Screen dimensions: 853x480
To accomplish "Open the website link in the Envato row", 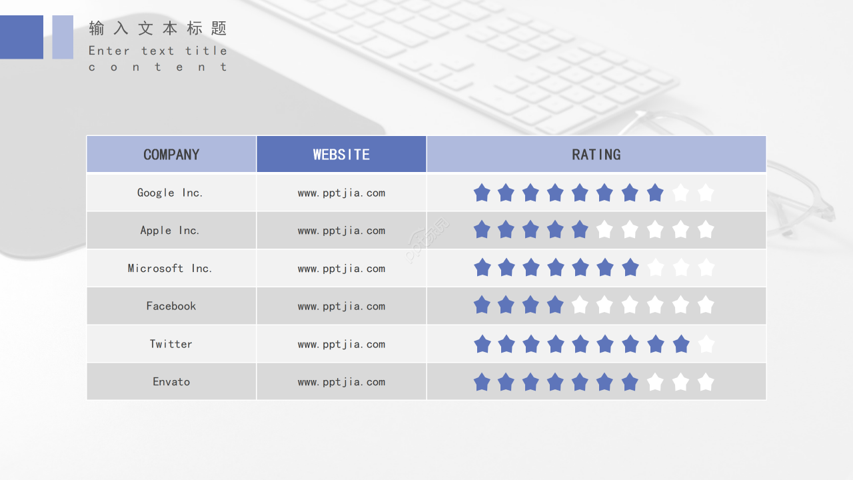I will coord(341,382).
